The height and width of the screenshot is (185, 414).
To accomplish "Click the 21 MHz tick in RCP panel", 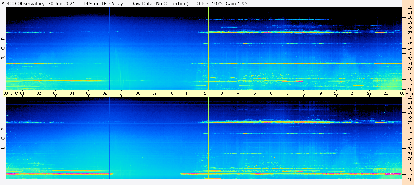I will tap(410, 64).
